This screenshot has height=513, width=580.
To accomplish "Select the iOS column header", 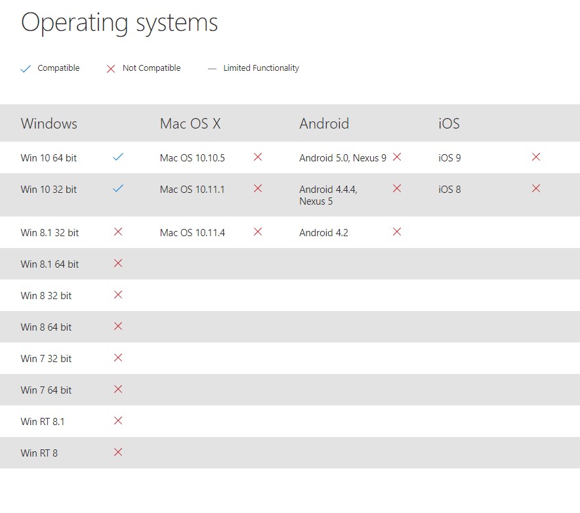I will [449, 123].
